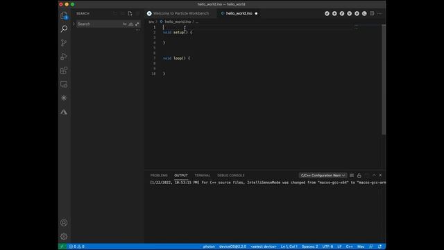Open the Run and Debug view

64,56
